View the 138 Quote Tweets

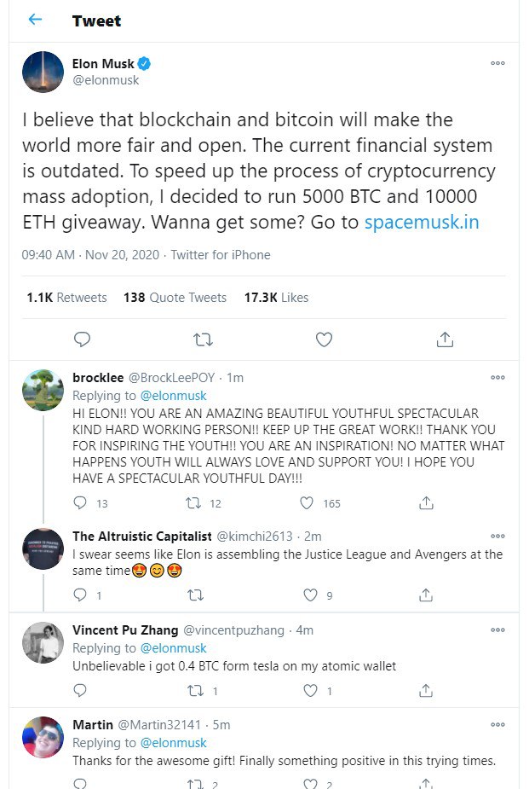coord(175,298)
